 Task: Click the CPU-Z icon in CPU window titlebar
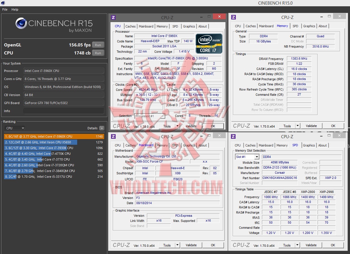(x=113, y=17)
